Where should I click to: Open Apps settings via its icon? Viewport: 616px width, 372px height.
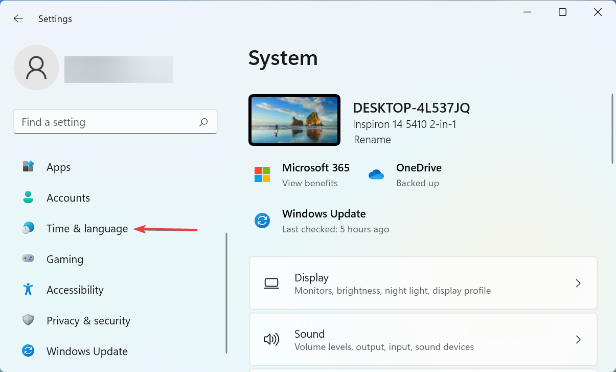tap(28, 167)
